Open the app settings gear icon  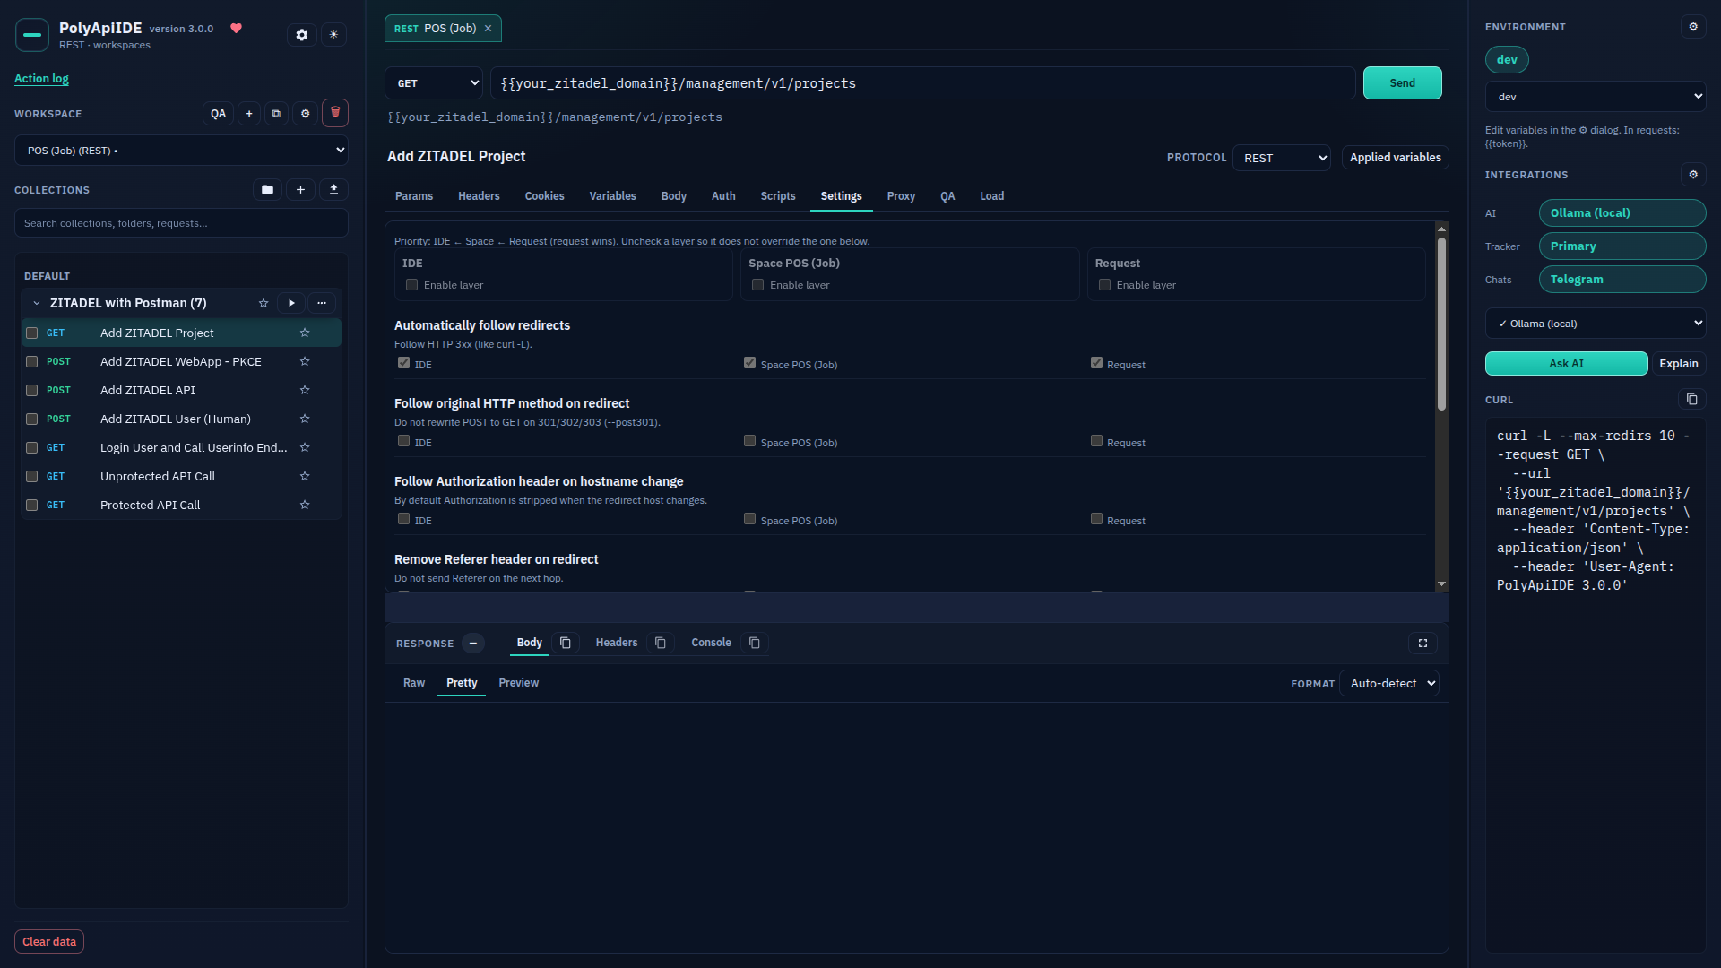pos(302,35)
